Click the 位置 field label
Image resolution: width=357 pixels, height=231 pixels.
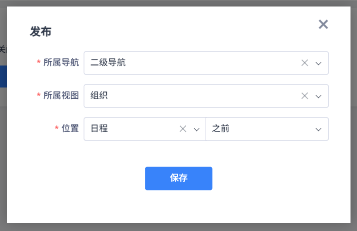pyautogui.click(x=70, y=129)
